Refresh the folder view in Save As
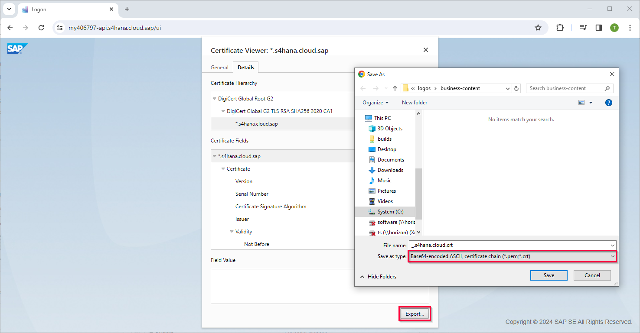Screen dimensions: 640x333 (x=516, y=88)
